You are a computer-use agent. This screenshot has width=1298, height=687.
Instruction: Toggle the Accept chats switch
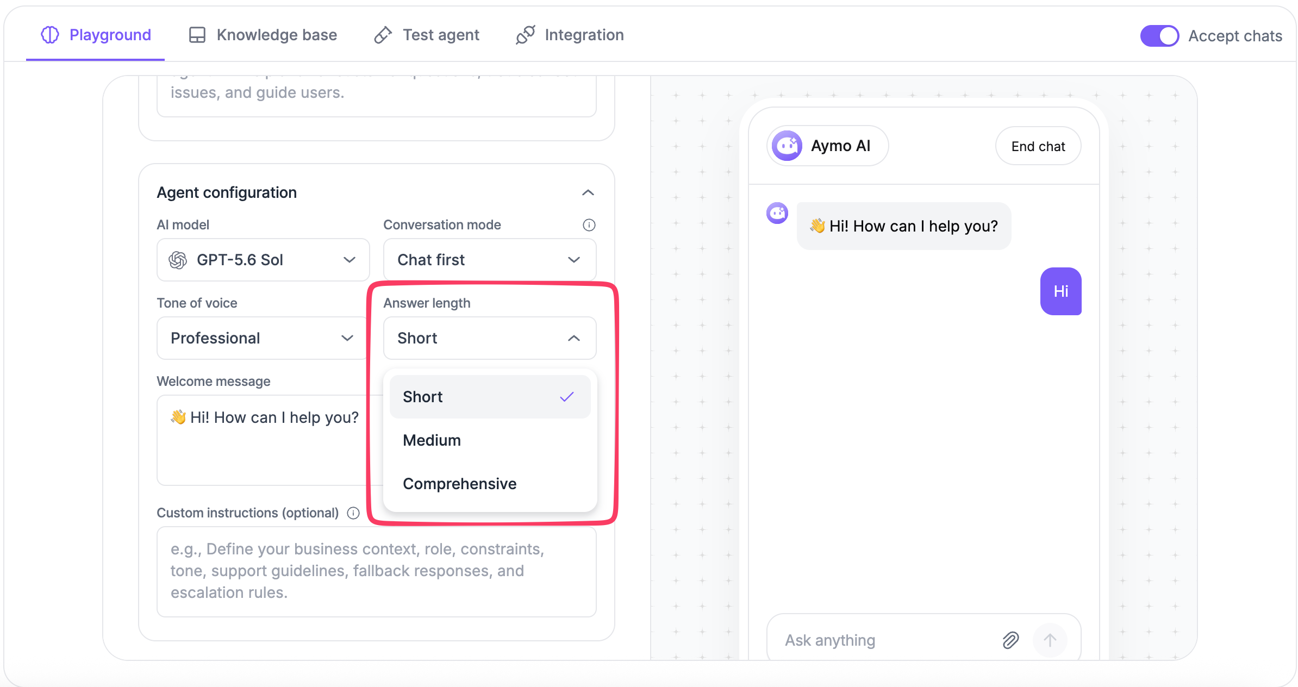click(x=1159, y=36)
